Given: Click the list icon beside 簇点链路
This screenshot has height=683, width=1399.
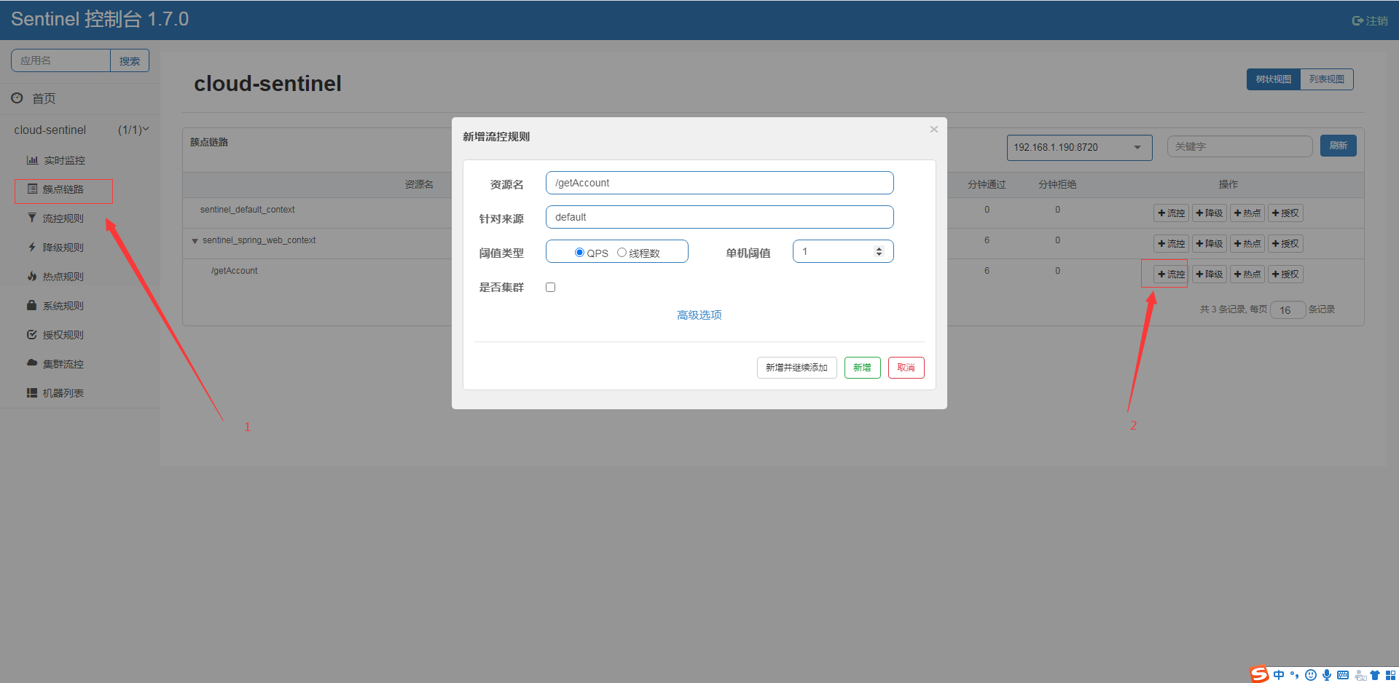Looking at the screenshot, I should [x=32, y=189].
